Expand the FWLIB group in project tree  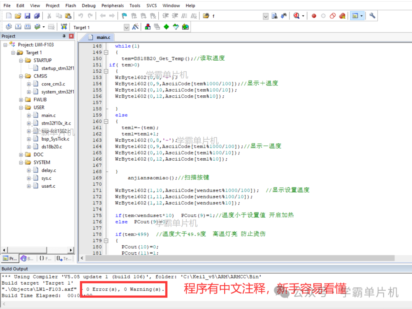point(21,100)
